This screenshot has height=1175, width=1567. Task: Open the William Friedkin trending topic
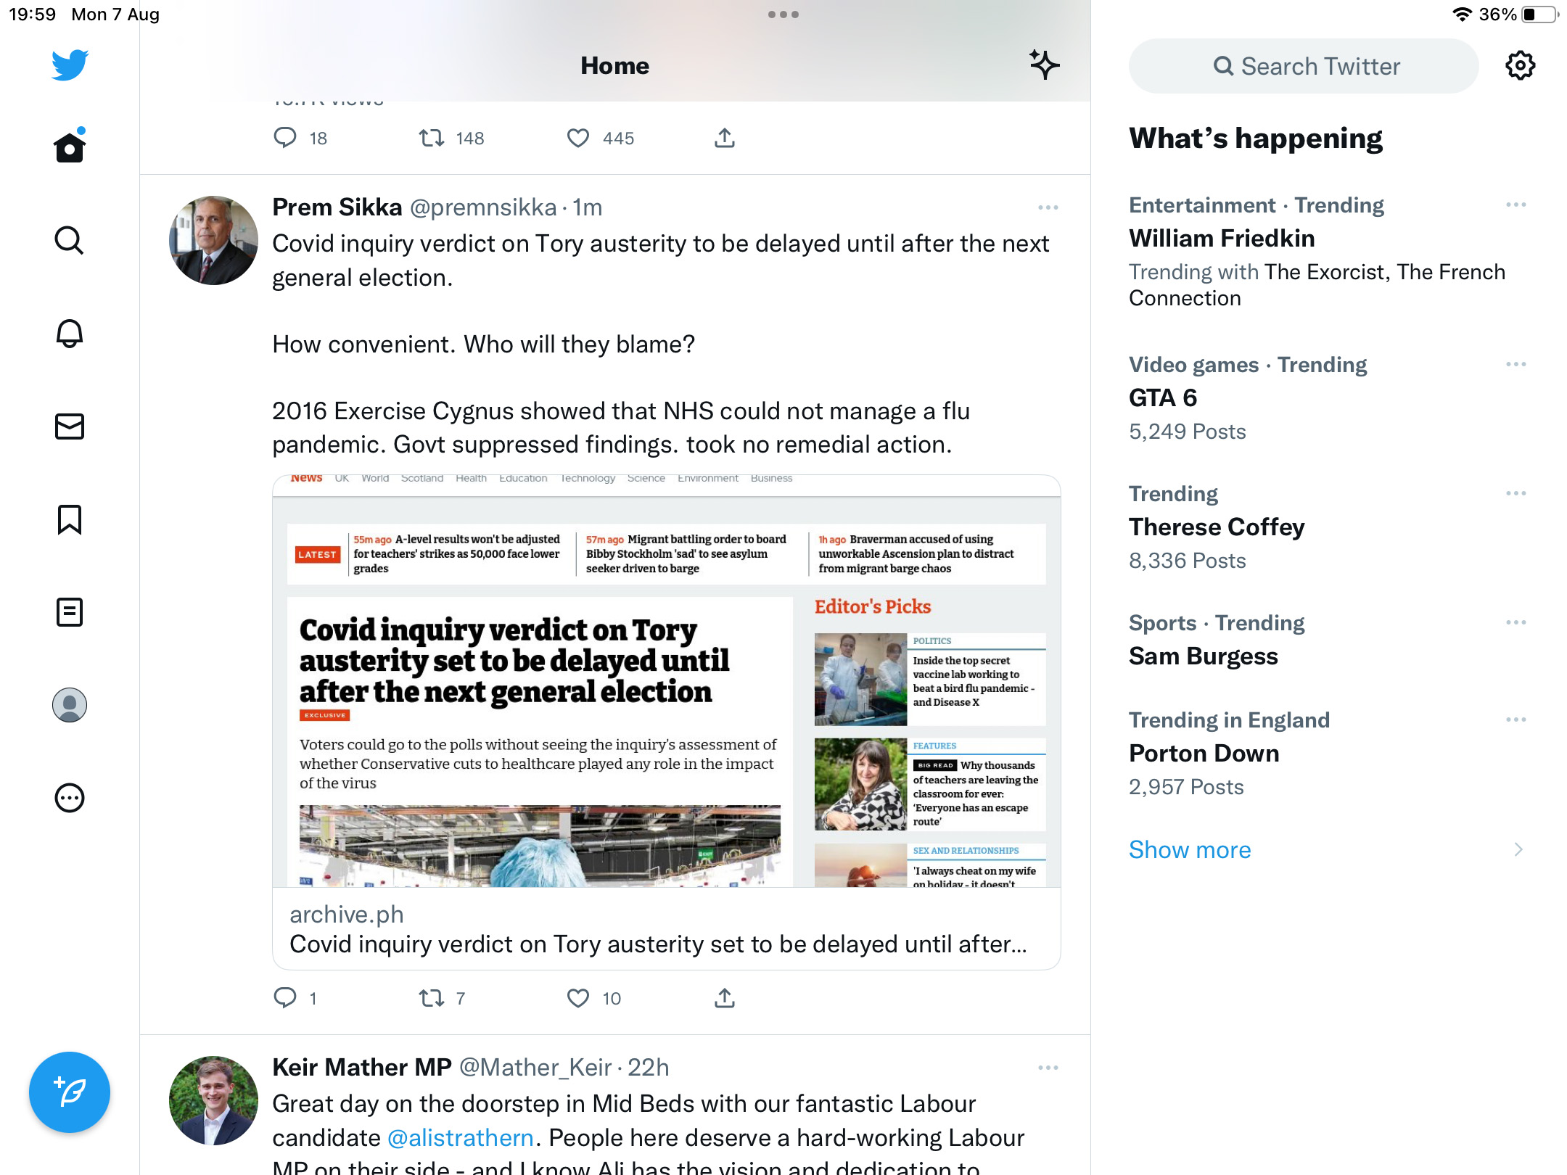tap(1222, 238)
